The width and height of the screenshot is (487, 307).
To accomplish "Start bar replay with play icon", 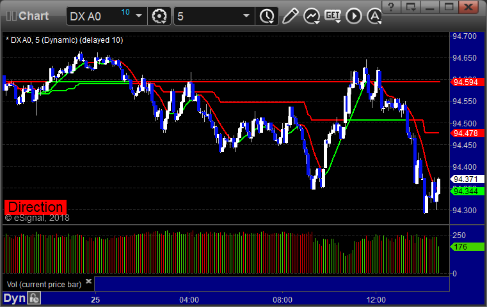I will pos(354,16).
